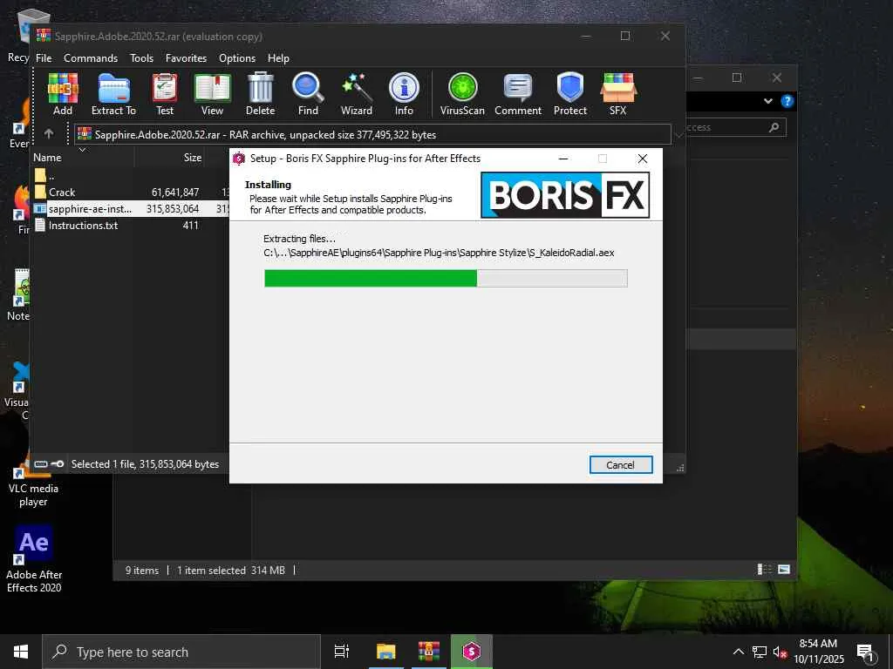Open the Commands menu
This screenshot has height=669, width=893.
(91, 58)
